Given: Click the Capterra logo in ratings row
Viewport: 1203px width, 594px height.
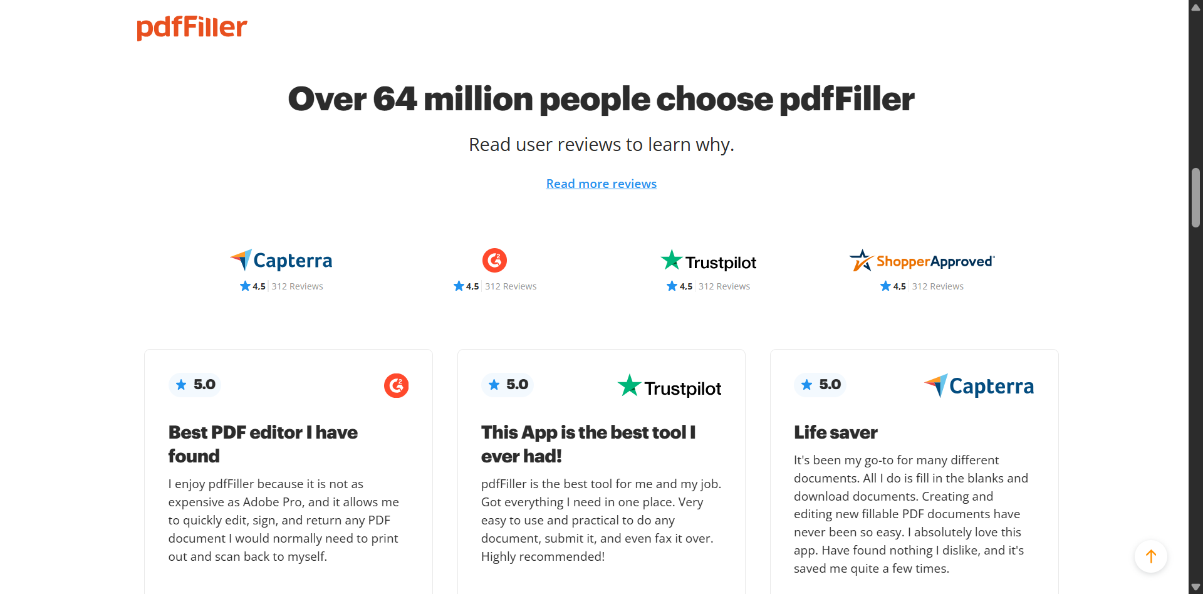Looking at the screenshot, I should (x=281, y=260).
